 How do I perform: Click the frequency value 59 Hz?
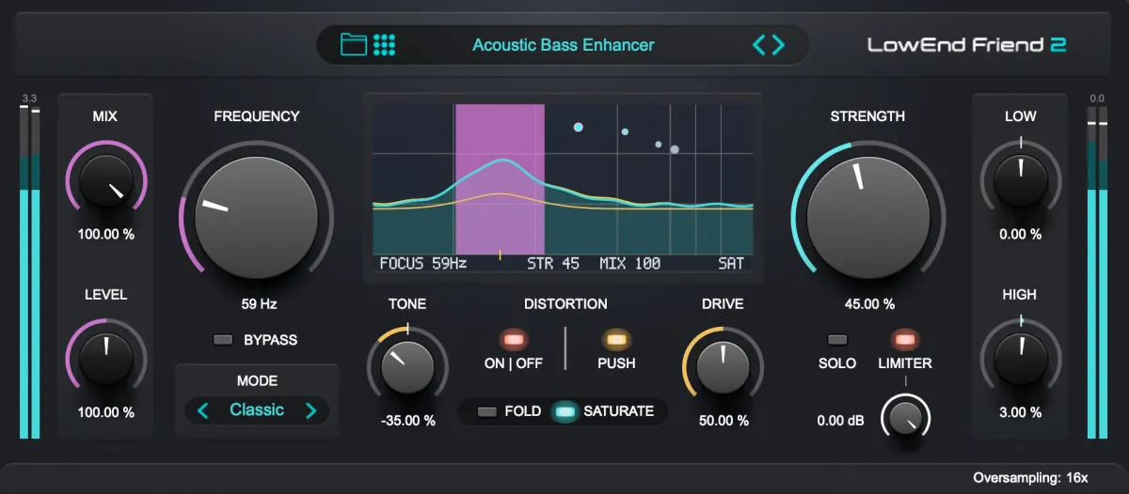click(259, 304)
